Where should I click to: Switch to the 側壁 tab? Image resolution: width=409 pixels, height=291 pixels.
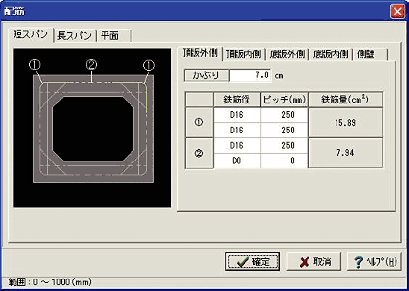[370, 54]
